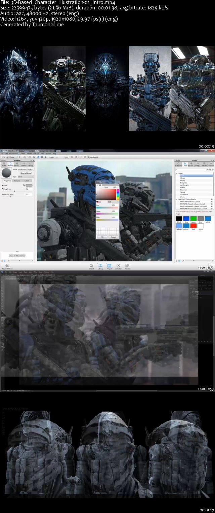Collapse the Colors tree folder in Library
The height and width of the screenshot is (513, 215).
coord(177,173)
